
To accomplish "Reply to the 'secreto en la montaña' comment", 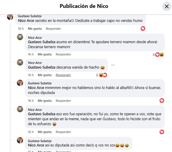I will [x=53, y=29].
